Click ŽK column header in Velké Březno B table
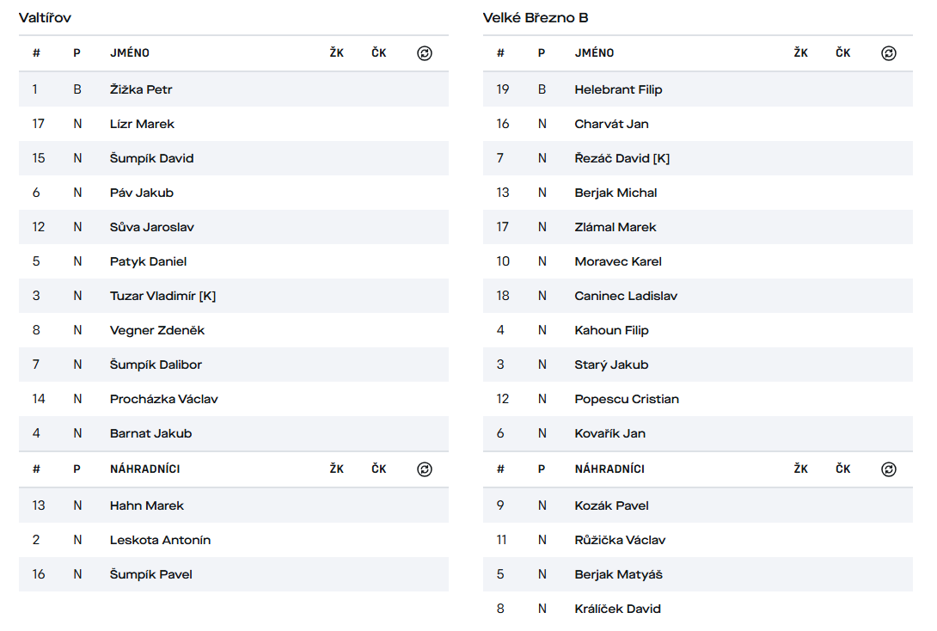The height and width of the screenshot is (631, 937). point(800,53)
